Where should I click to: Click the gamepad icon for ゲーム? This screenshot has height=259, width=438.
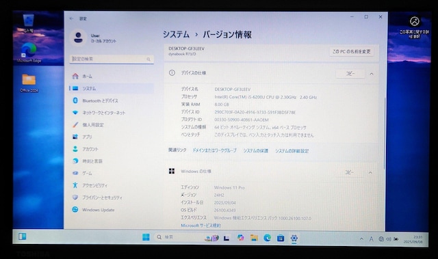coord(75,173)
